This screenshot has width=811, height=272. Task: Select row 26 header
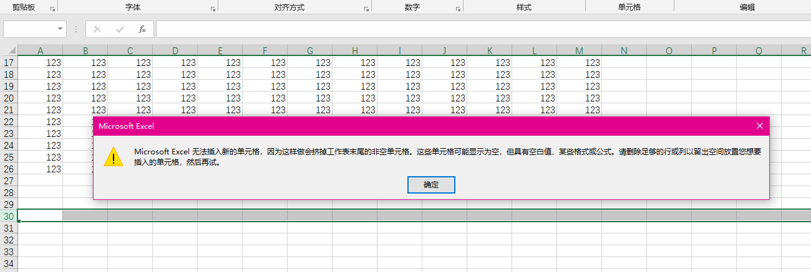point(9,169)
